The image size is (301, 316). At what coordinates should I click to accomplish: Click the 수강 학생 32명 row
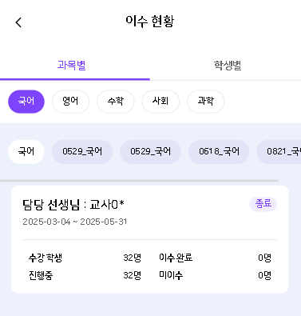[x=85, y=258]
